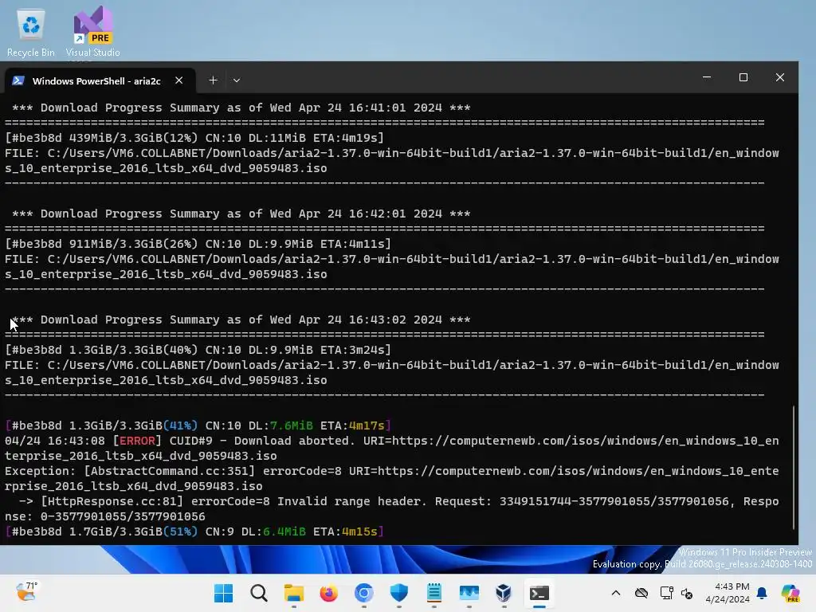The height and width of the screenshot is (612, 816).
Task: Click the HttpResponse.cc:81 Invalid range header line
Action: 392,509
